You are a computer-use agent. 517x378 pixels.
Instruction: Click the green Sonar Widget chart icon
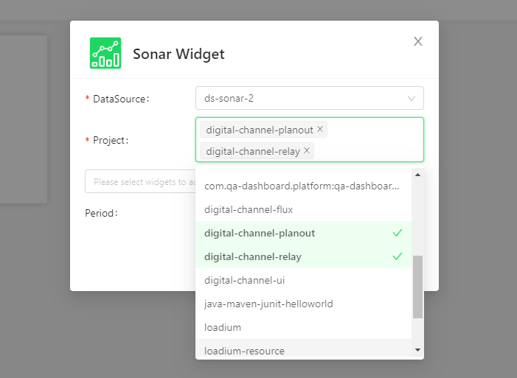105,53
